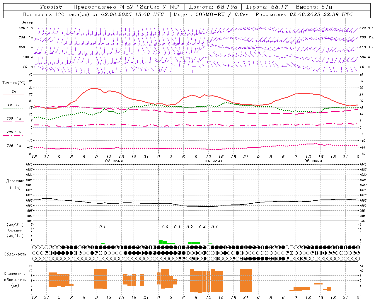Click the Tobolsk station name in header
Screen dimensions: 375x300
click(51, 7)
